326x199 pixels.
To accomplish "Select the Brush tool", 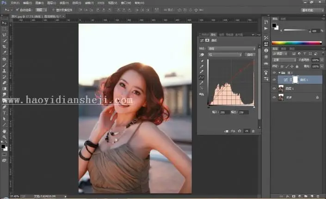I will 4,65.
